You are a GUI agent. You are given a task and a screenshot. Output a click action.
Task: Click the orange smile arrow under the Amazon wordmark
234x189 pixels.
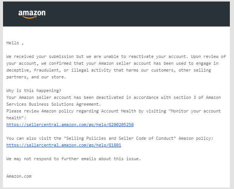(x=29, y=17)
